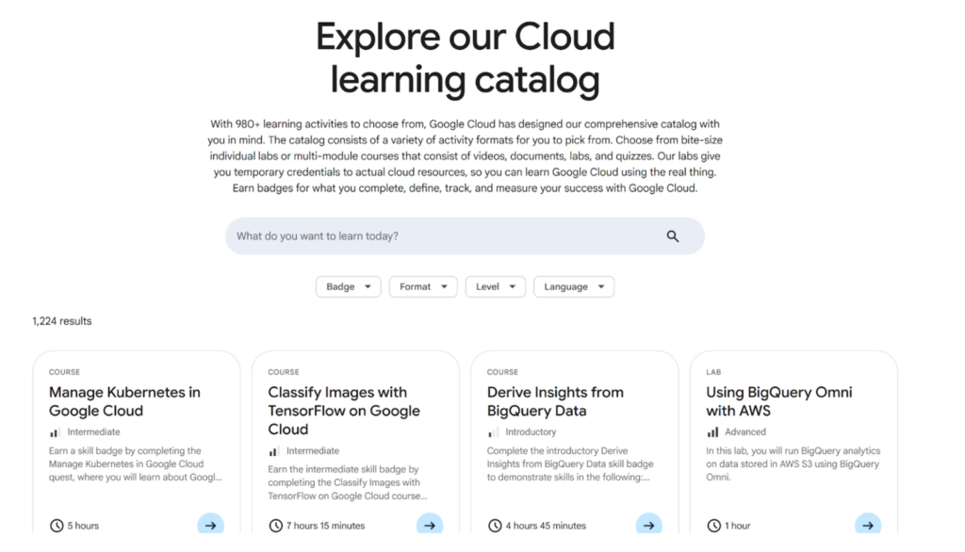
Task: Click arrow on BigQuery Omni lab card
Action: (868, 524)
